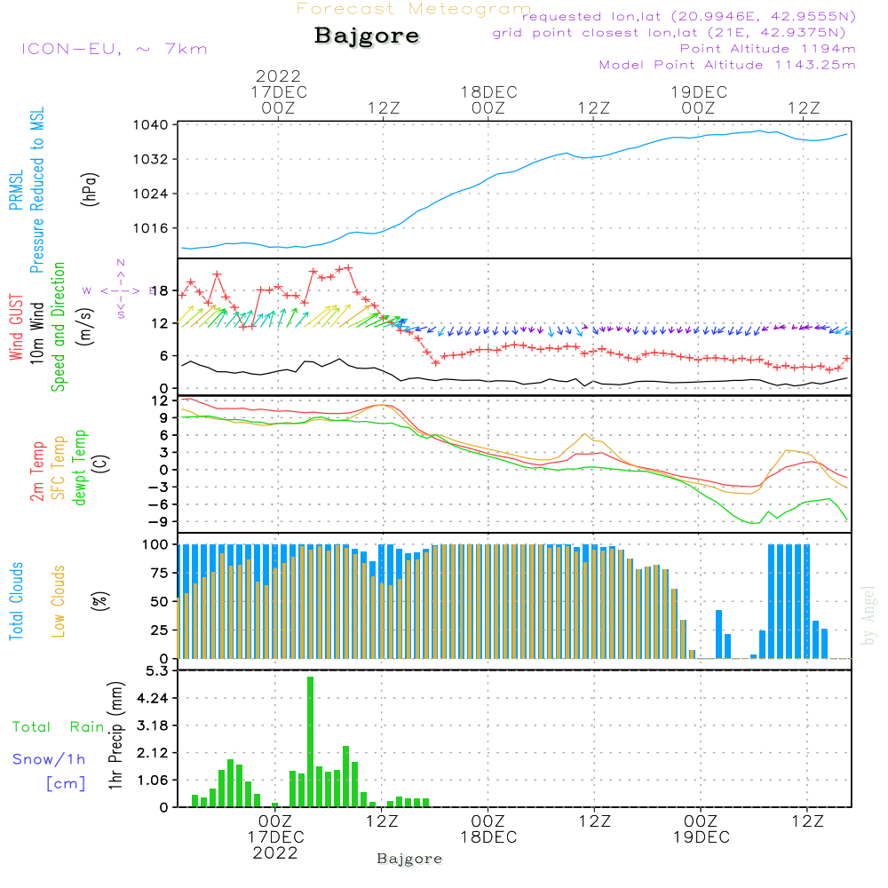Click the '25' cloud axis value

[x=160, y=630]
